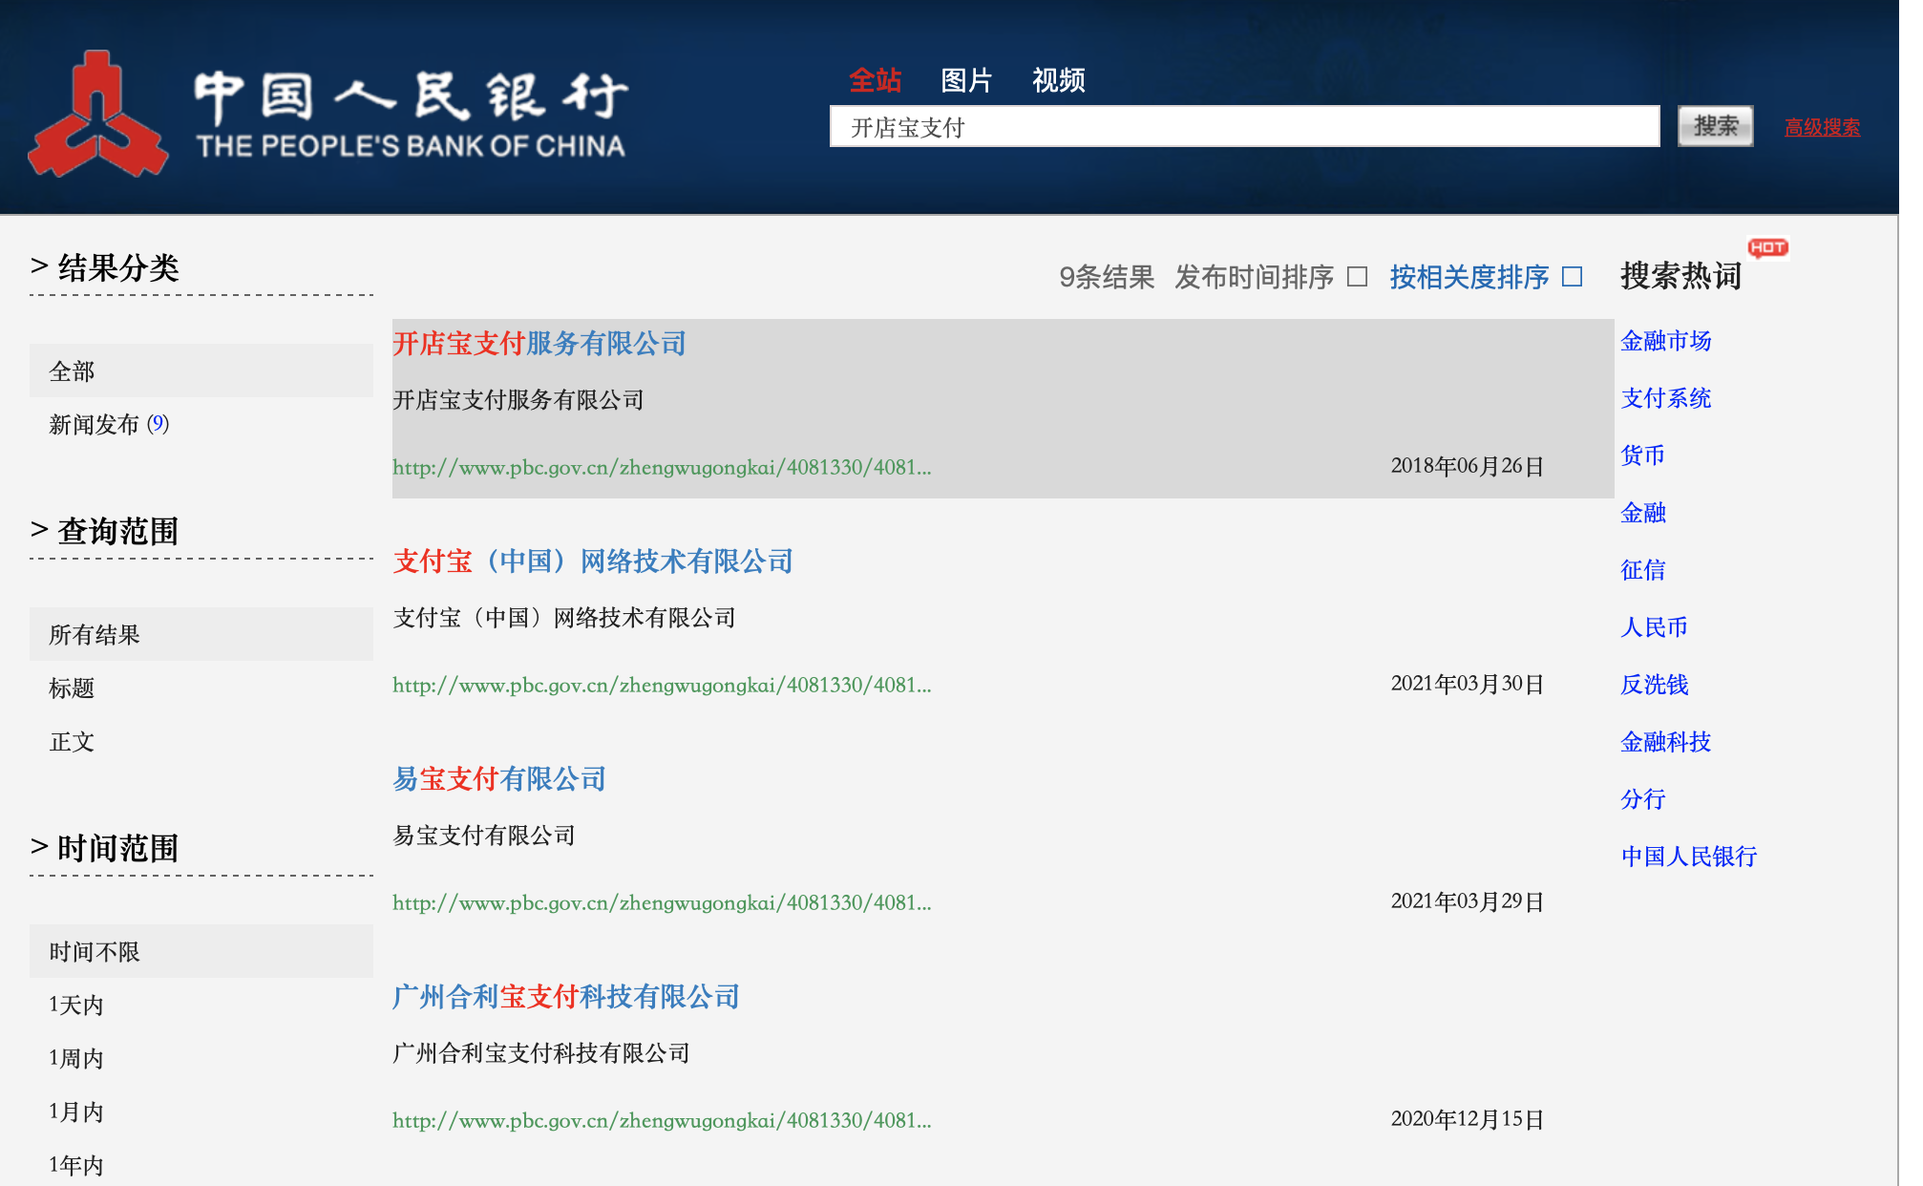Click hot search term 金融科技
This screenshot has width=1923, height=1186.
pos(1666,742)
